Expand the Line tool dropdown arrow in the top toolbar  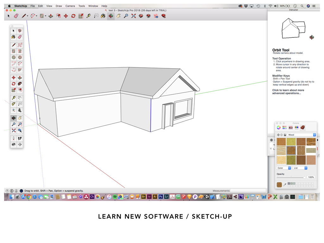pos(28,16)
